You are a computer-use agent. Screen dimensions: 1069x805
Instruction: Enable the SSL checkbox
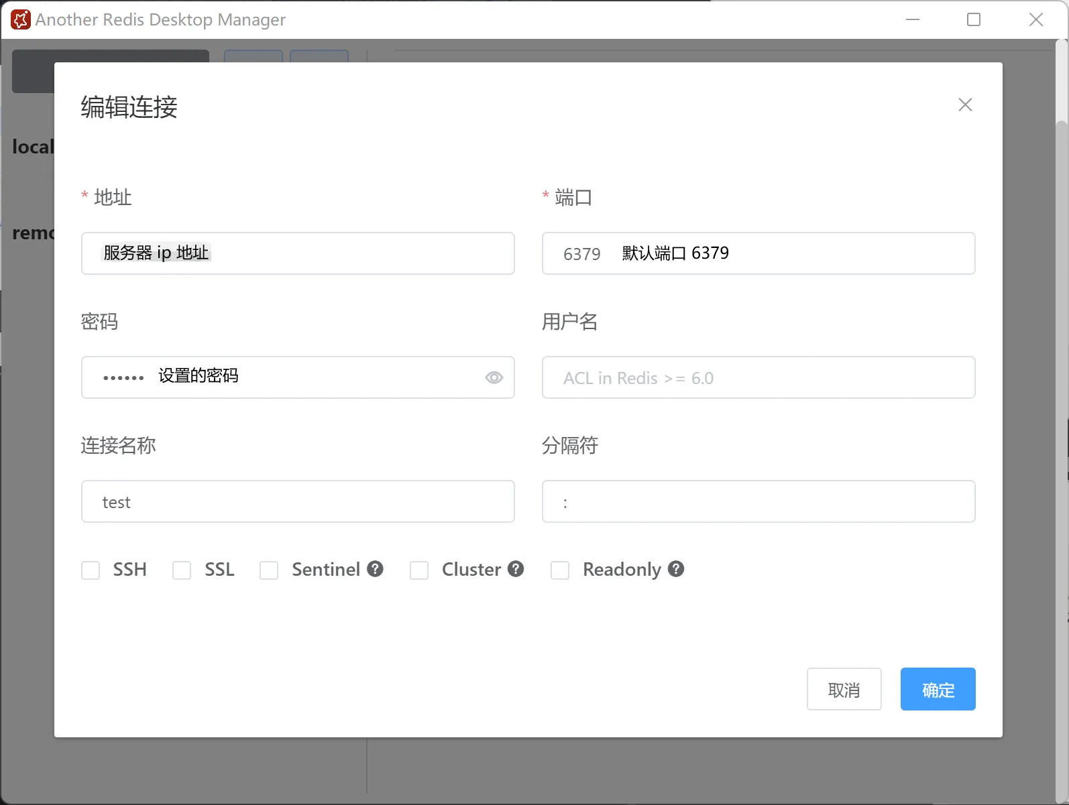pyautogui.click(x=182, y=570)
